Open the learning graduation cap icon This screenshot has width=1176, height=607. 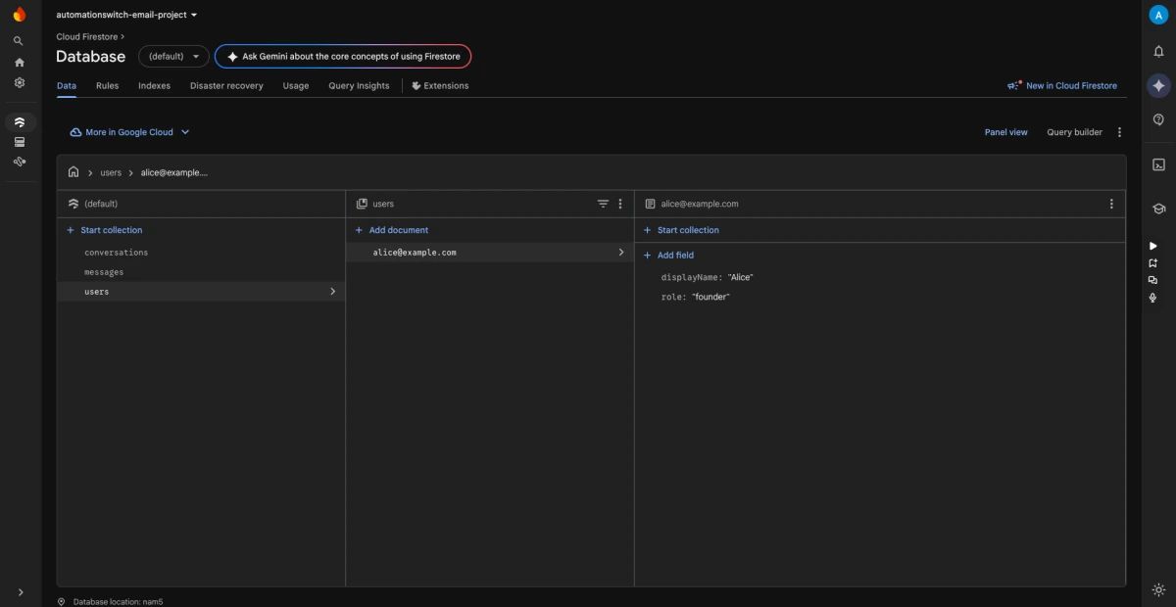point(1158,209)
